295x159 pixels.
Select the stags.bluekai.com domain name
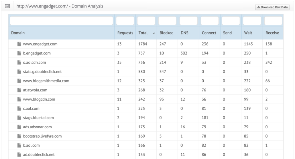click(38, 118)
